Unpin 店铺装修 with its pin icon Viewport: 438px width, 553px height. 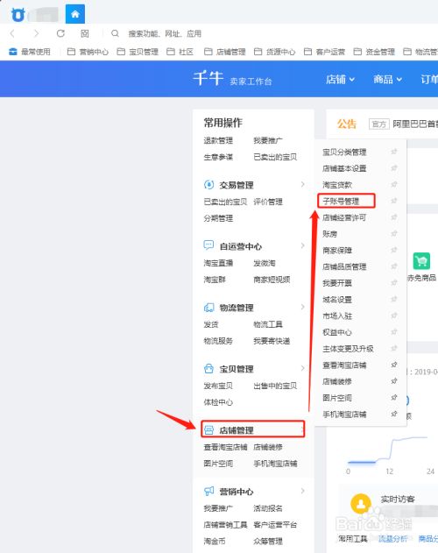[394, 381]
